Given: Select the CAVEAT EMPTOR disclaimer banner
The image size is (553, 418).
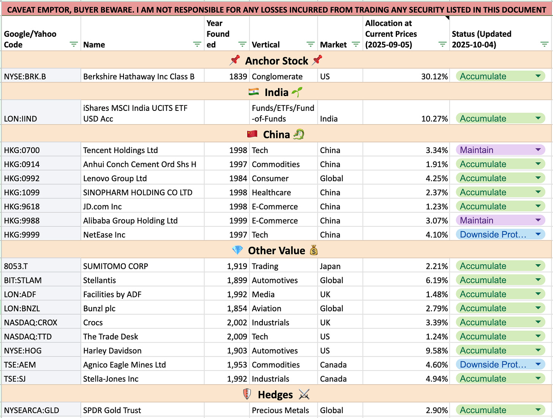Looking at the screenshot, I should (276, 9).
